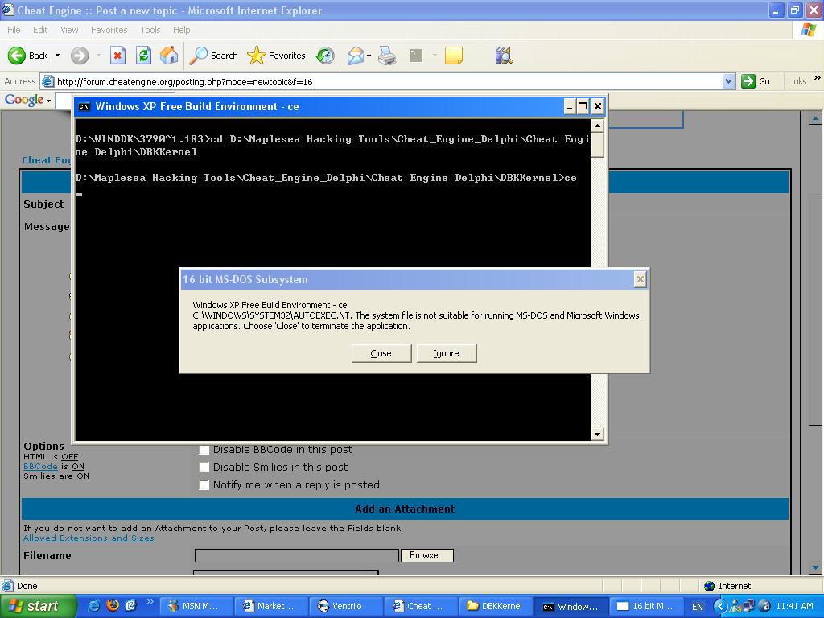This screenshot has width=824, height=618.
Task: Expand hidden system tray icons arrow
Action: click(719, 607)
